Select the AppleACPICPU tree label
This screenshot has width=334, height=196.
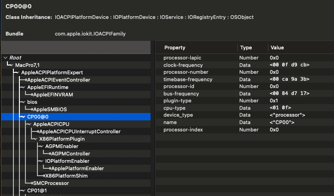pyautogui.click(x=51, y=124)
